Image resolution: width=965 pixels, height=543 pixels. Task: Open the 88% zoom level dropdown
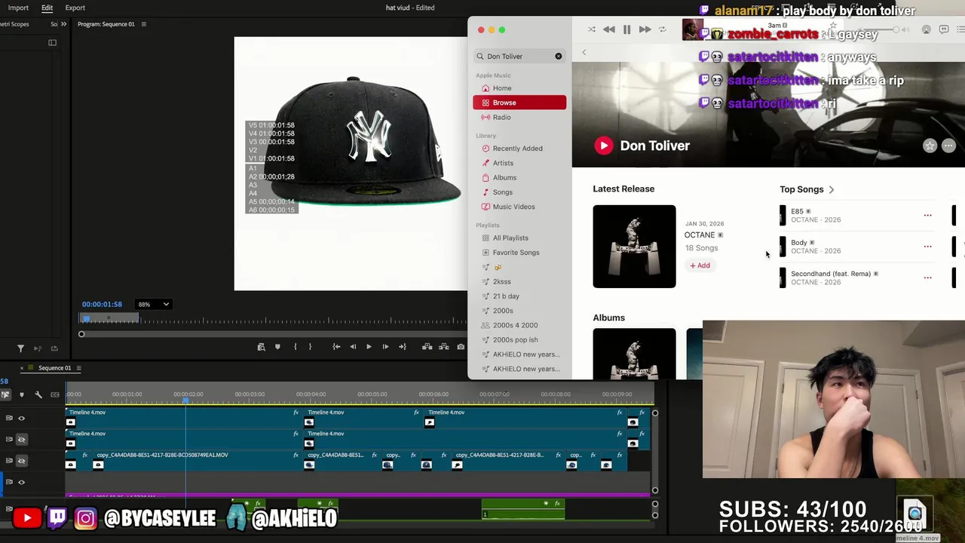click(x=153, y=304)
